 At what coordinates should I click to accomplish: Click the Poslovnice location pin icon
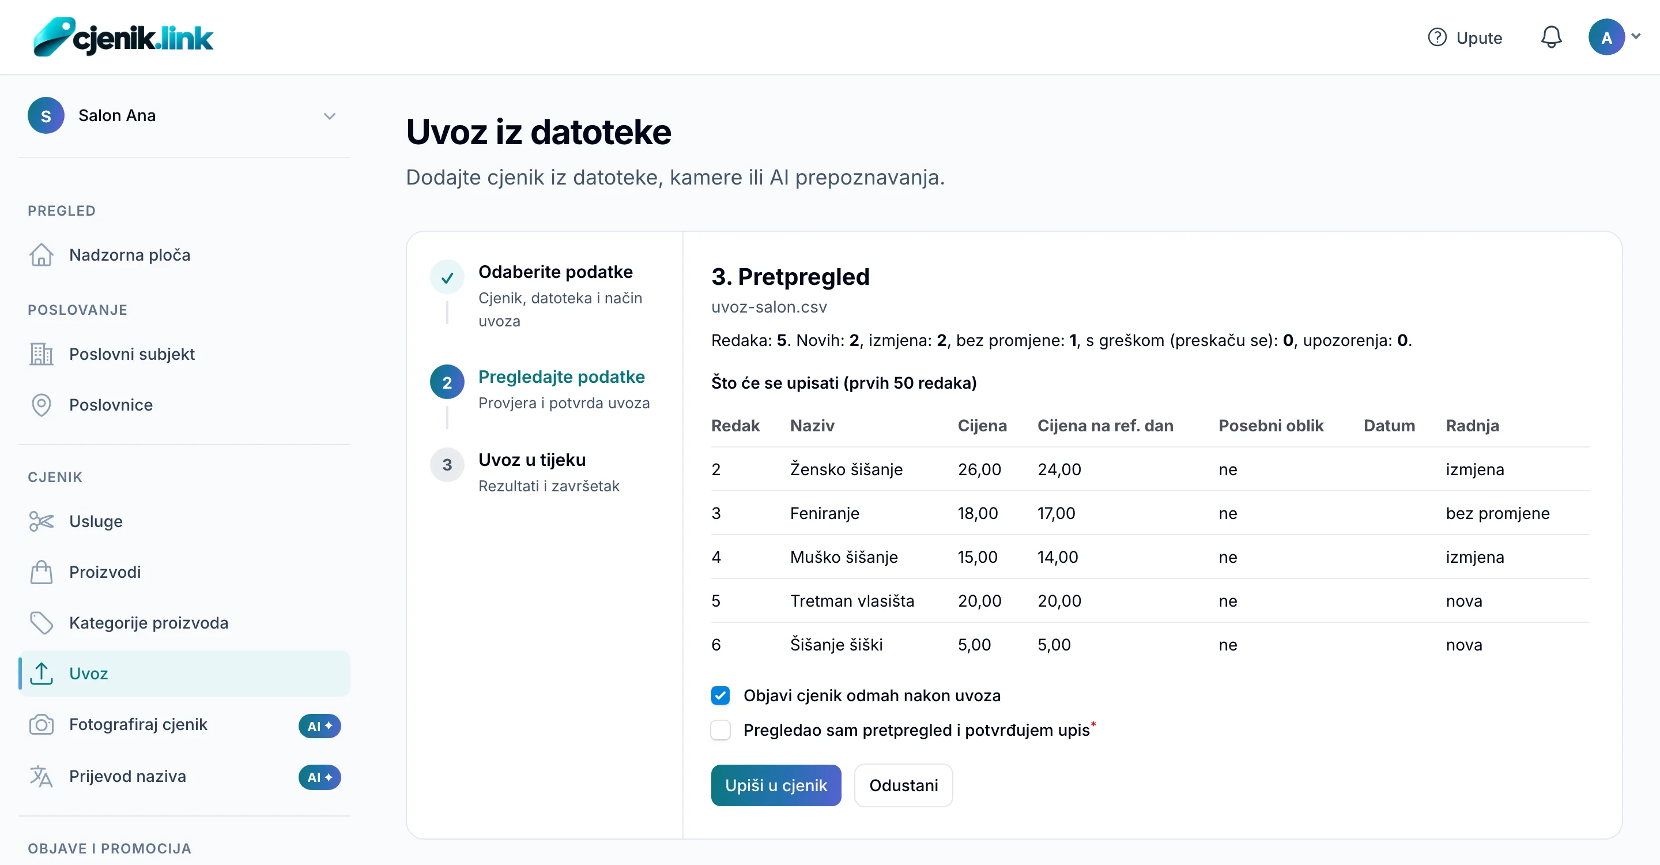click(x=41, y=405)
